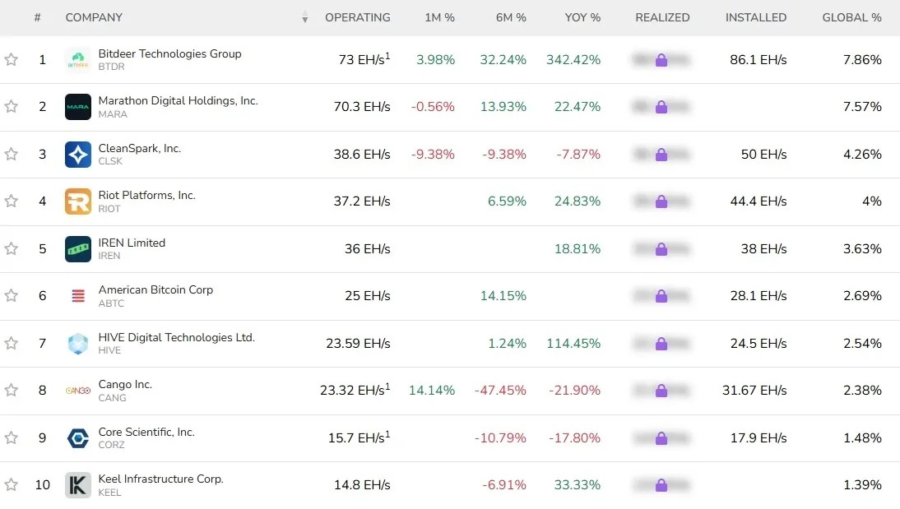Sort table by Operating column header
Image resolution: width=900 pixels, height=509 pixels.
point(358,17)
